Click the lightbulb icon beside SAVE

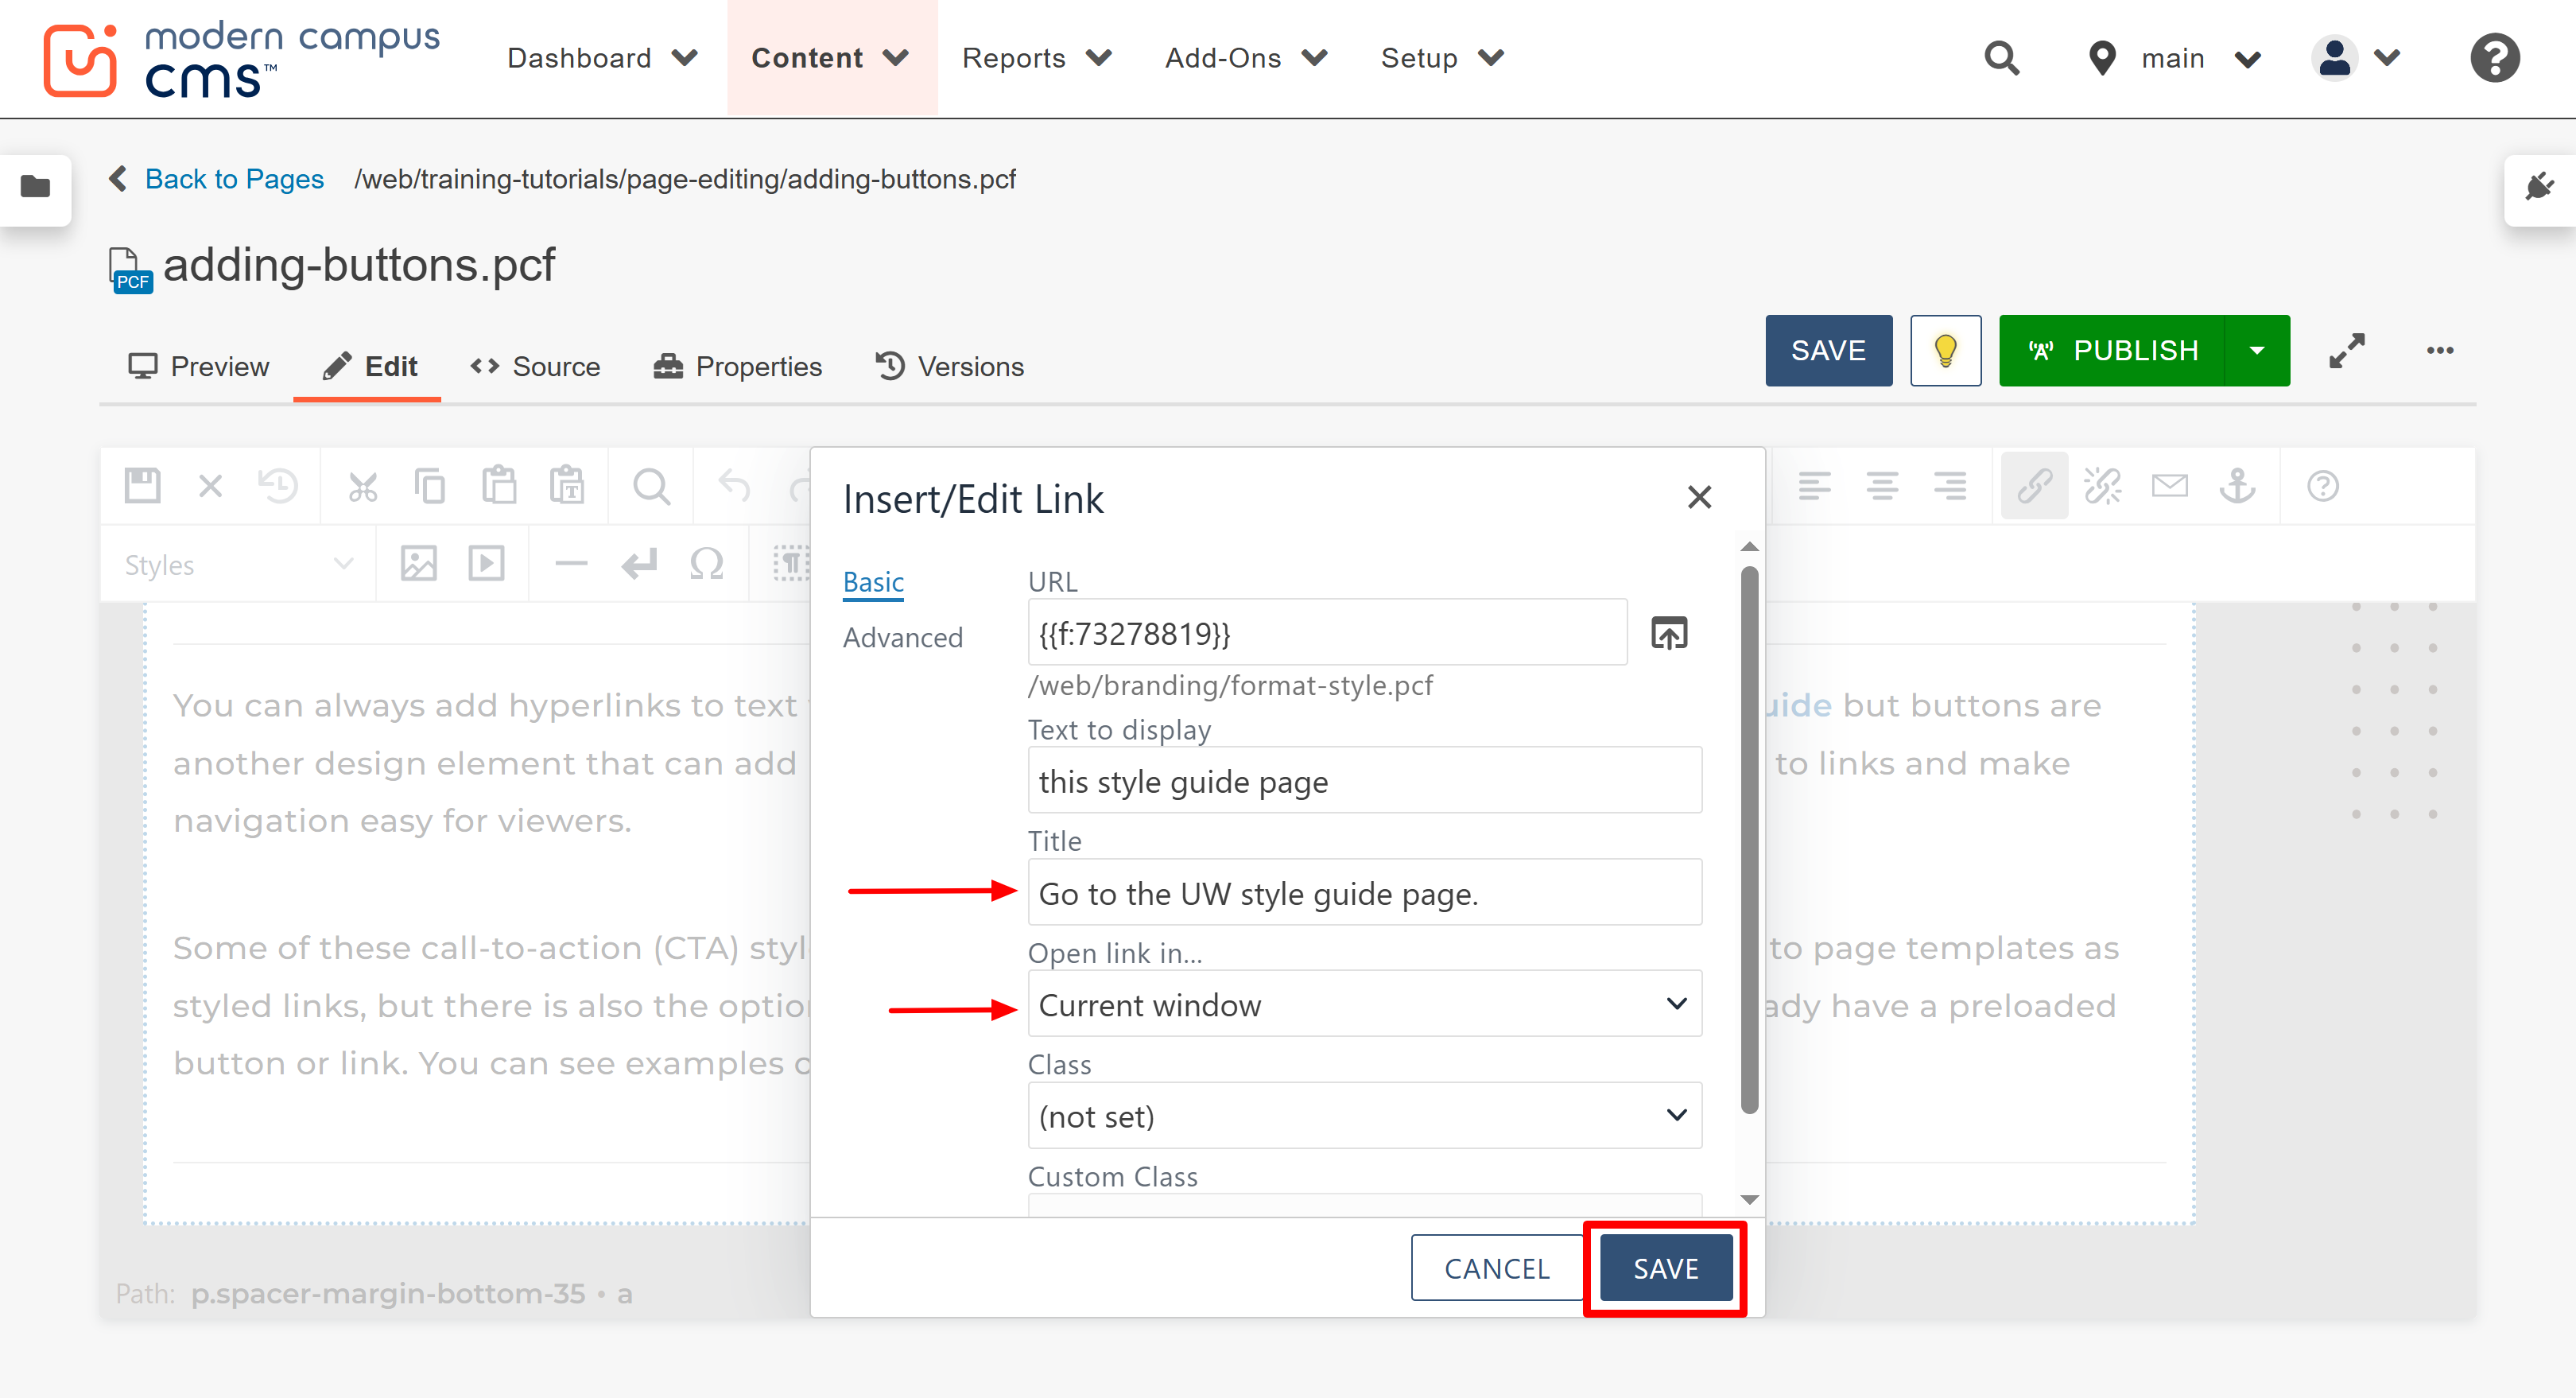pos(1944,350)
